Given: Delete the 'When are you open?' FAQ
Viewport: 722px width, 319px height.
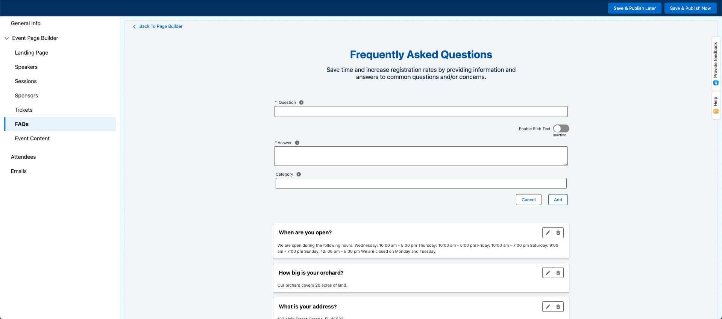Looking at the screenshot, I should (x=558, y=233).
